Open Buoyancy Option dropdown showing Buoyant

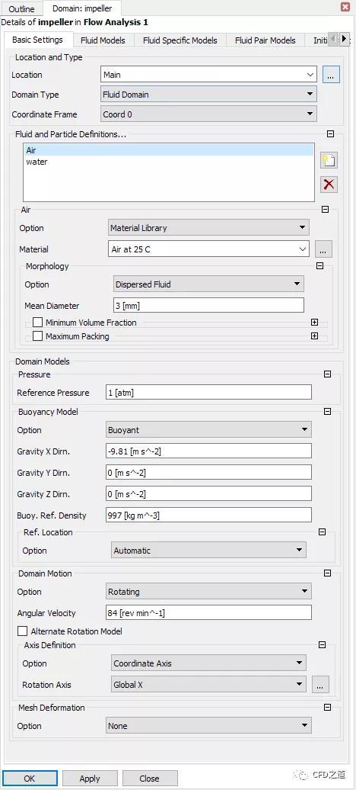tap(208, 430)
